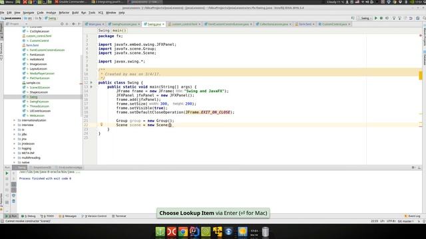This screenshot has width=426, height=239.
Task: Open the trash can icon in the dock
Action: click(x=266, y=232)
